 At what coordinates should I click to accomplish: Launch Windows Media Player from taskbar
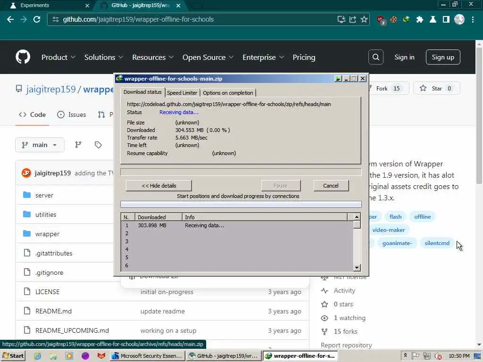click(69, 356)
